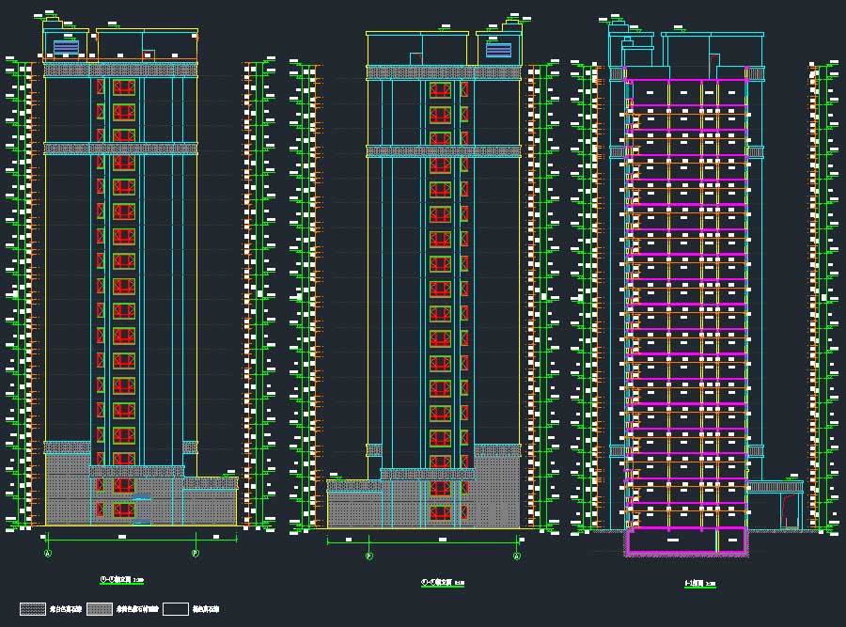Pick the first dotted hatch legend swatch
Screen dimensions: 846x627
(33, 609)
